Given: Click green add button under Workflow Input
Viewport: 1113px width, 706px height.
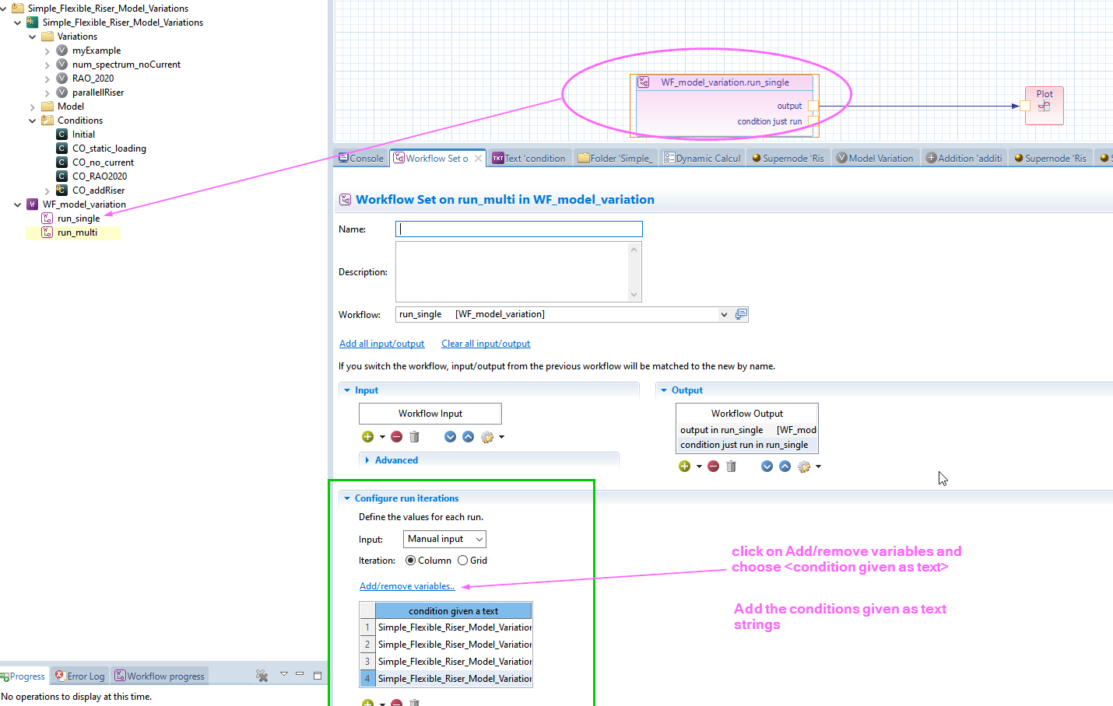Looking at the screenshot, I should pyautogui.click(x=368, y=437).
